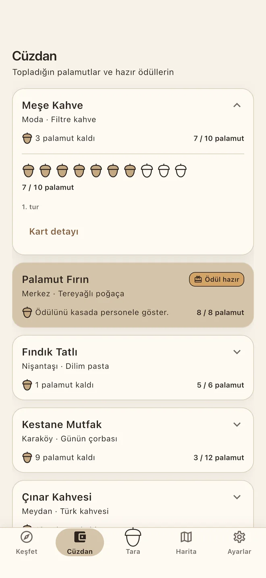Click the acorn icon in Kestane Mutfak card

point(27,457)
